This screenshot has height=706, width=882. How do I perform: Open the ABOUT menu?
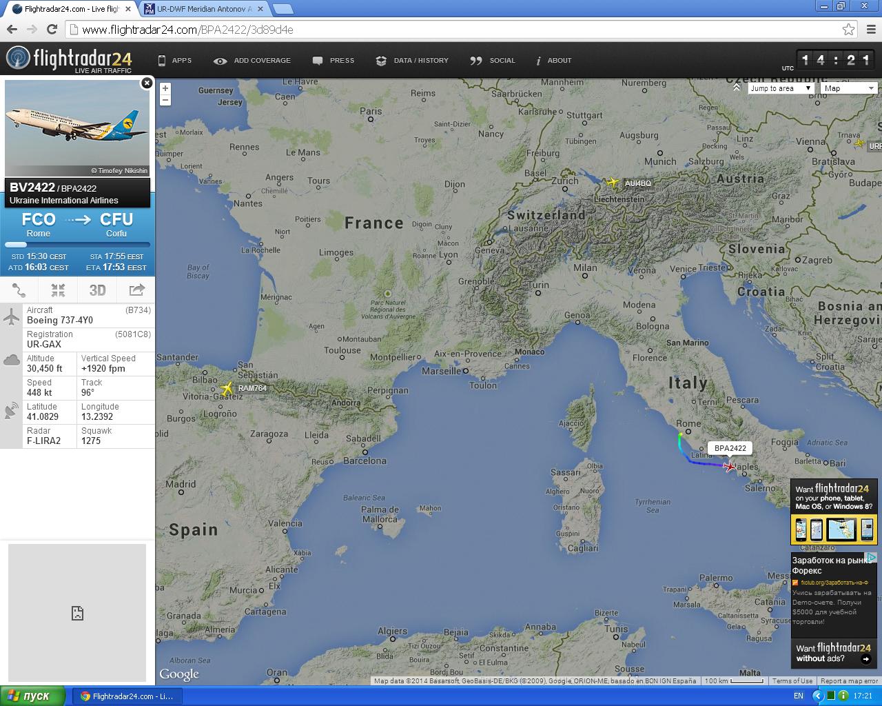coord(554,61)
